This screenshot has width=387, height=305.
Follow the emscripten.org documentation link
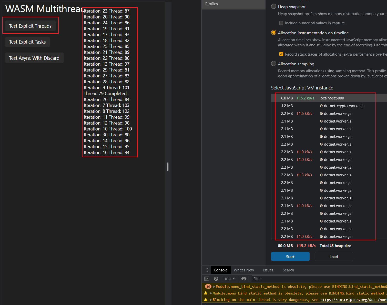(x=354, y=299)
